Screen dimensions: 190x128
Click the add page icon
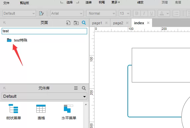pyautogui.click(x=68, y=23)
